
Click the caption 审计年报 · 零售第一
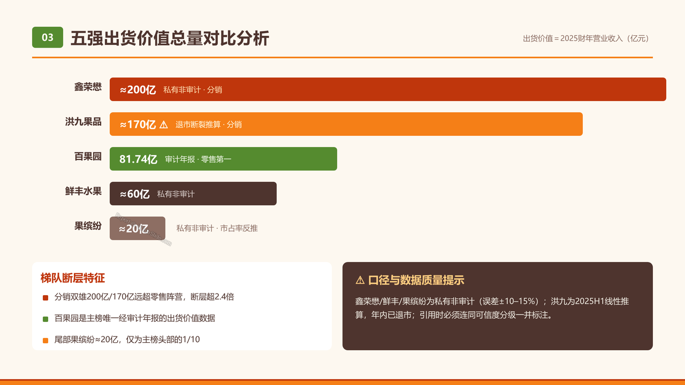pyautogui.click(x=198, y=159)
